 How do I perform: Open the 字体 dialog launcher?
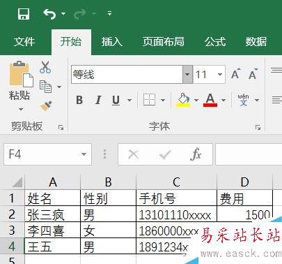[258, 127]
